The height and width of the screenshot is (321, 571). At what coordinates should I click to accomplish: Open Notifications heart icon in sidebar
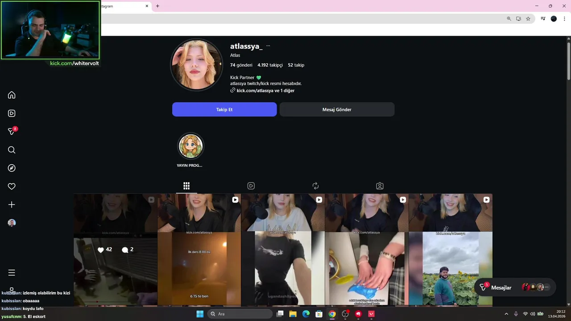12,186
